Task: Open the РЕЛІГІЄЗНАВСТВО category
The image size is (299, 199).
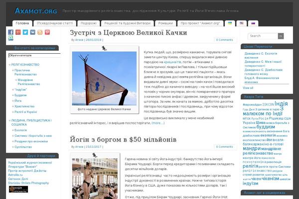Action: (x=25, y=65)
